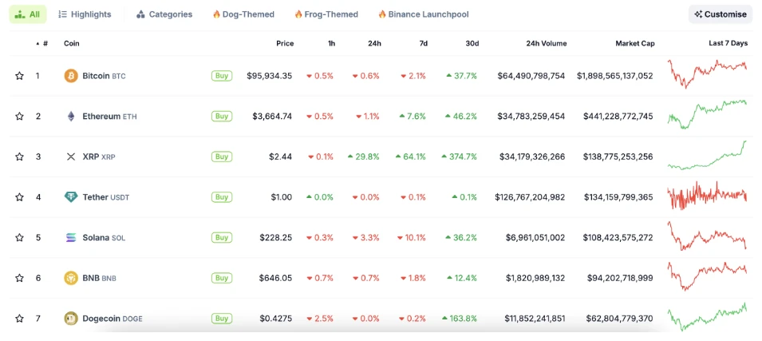The height and width of the screenshot is (341, 762).
Task: Sort by the Market Cap header
Action: pyautogui.click(x=634, y=43)
